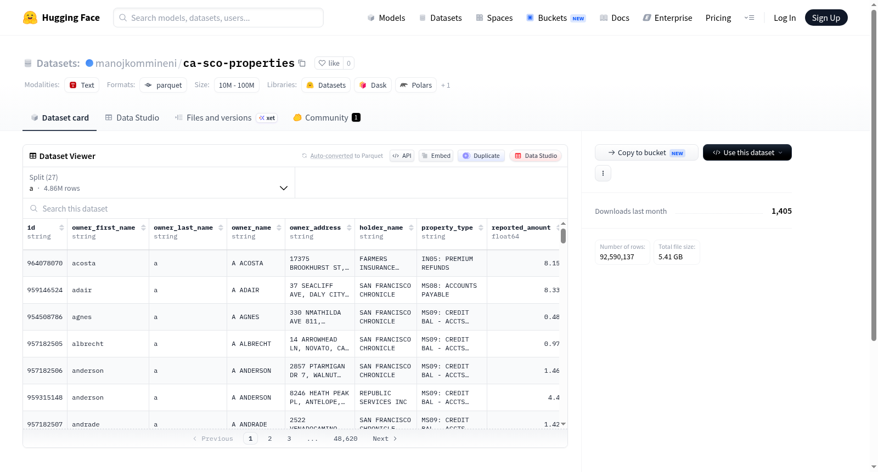Switch to the Data Studio tab
This screenshot has width=878, height=472.
click(132, 117)
